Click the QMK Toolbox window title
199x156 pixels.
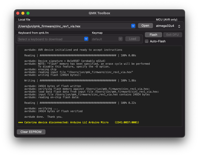tap(99, 13)
